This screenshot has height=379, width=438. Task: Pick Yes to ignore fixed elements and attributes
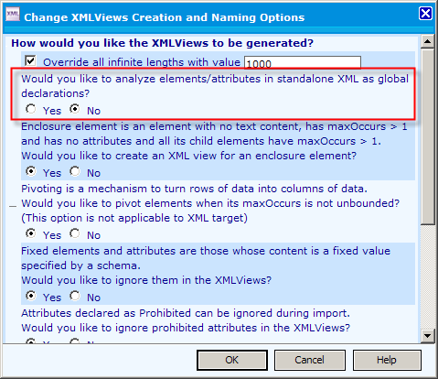click(x=30, y=296)
